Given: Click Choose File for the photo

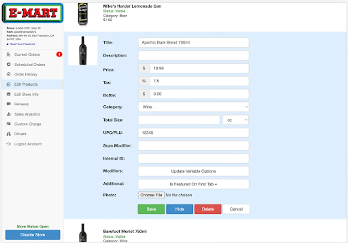Looking at the screenshot, I should click(151, 195).
